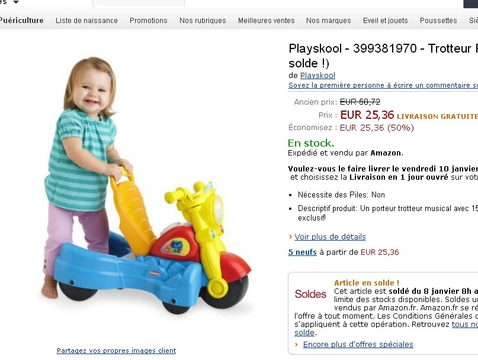Screen dimensions: 478x360
Task: Expand Voir plus de détails
Action: point(330,236)
